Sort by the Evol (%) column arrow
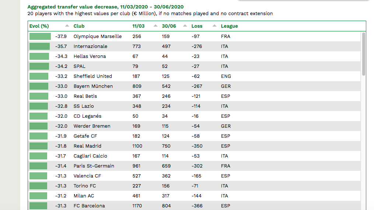This screenshot has width=374, height=210. (x=67, y=26)
